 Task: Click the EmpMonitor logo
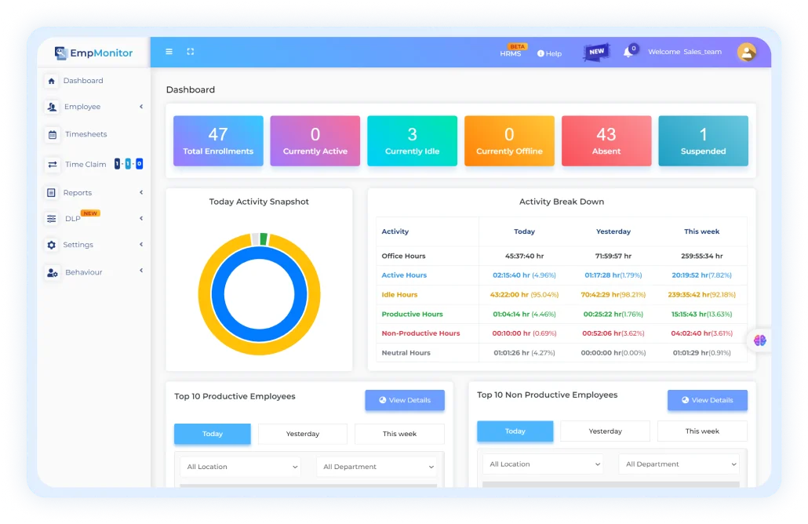pyautogui.click(x=94, y=53)
